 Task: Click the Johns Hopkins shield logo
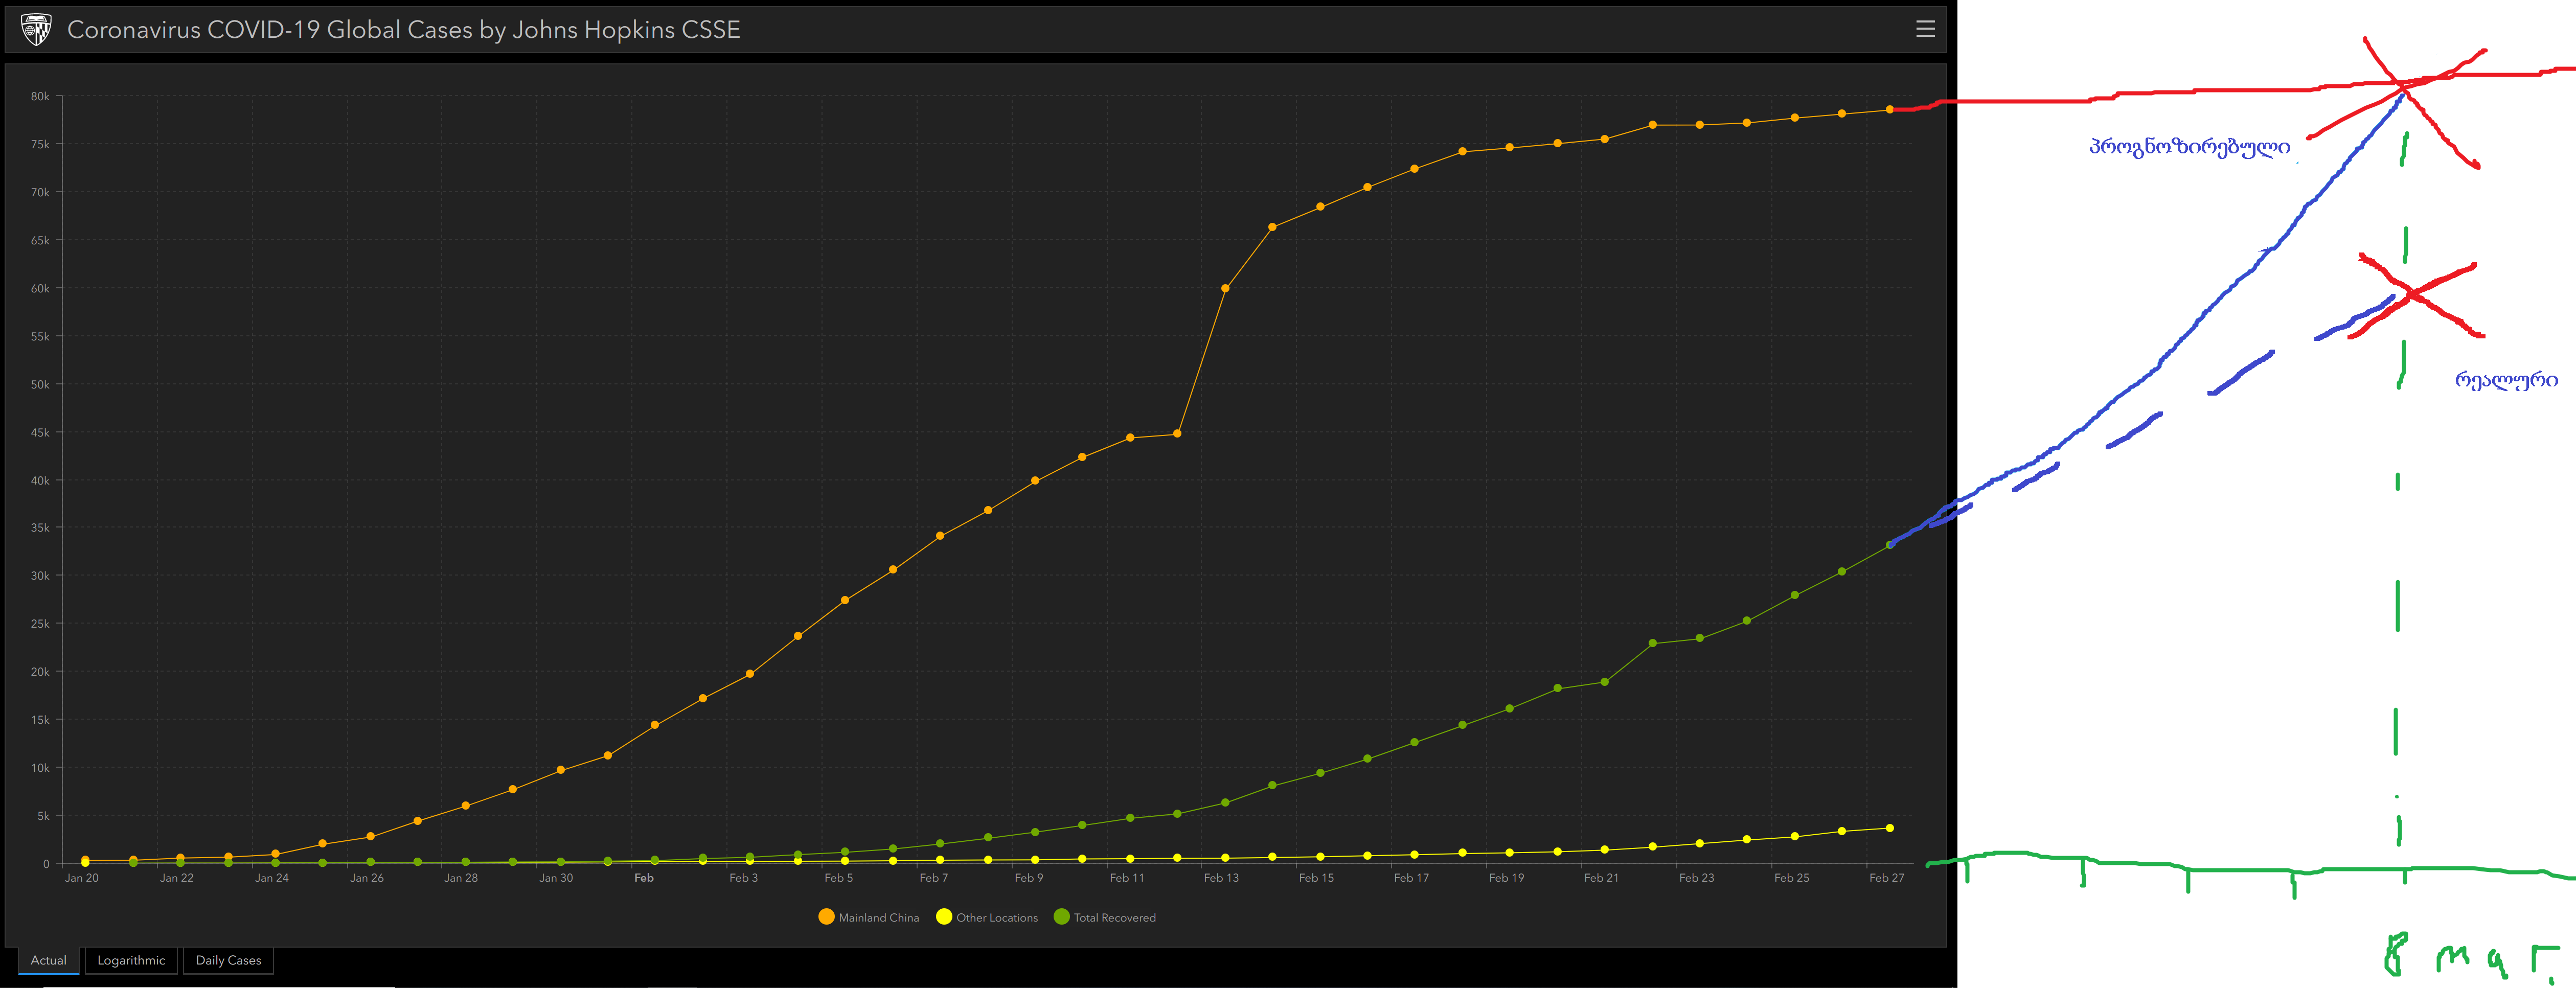pos(36,29)
